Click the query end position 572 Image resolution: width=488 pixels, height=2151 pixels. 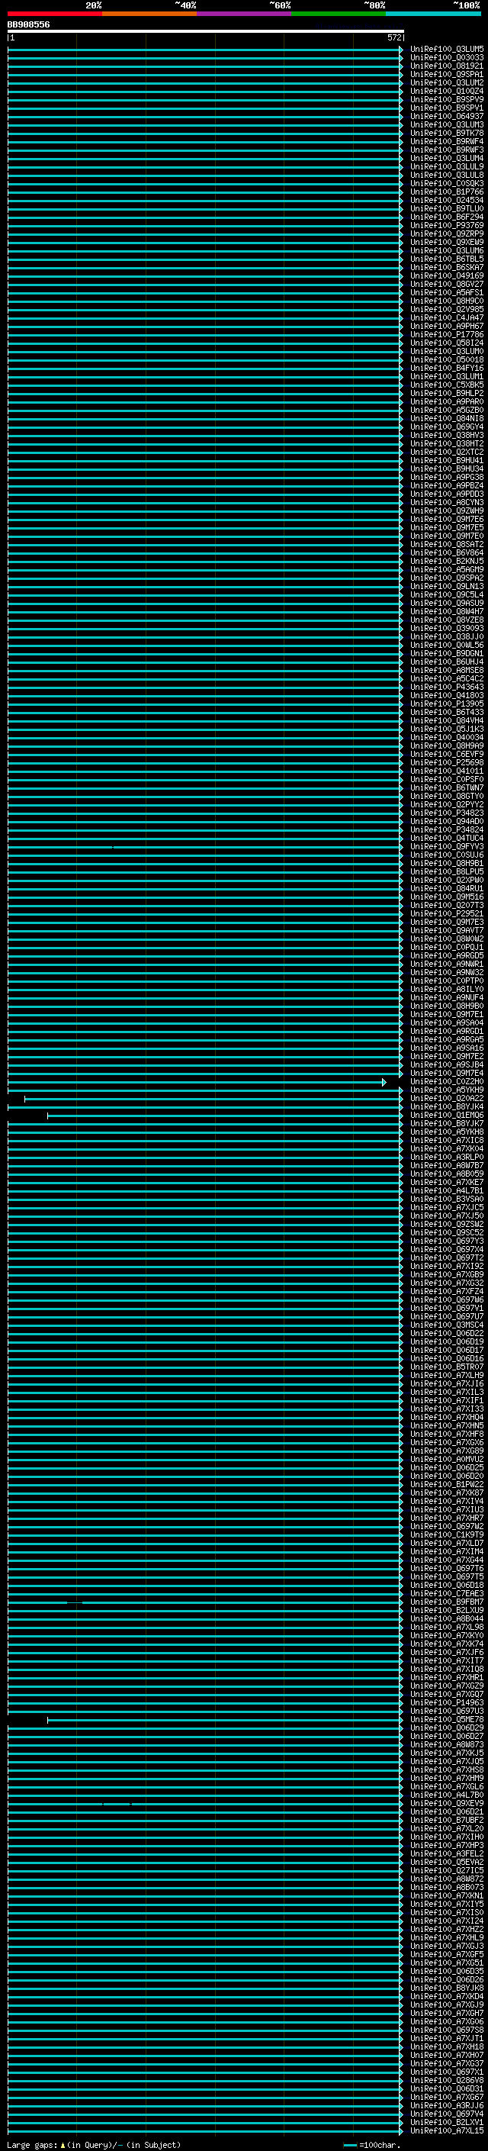(394, 37)
